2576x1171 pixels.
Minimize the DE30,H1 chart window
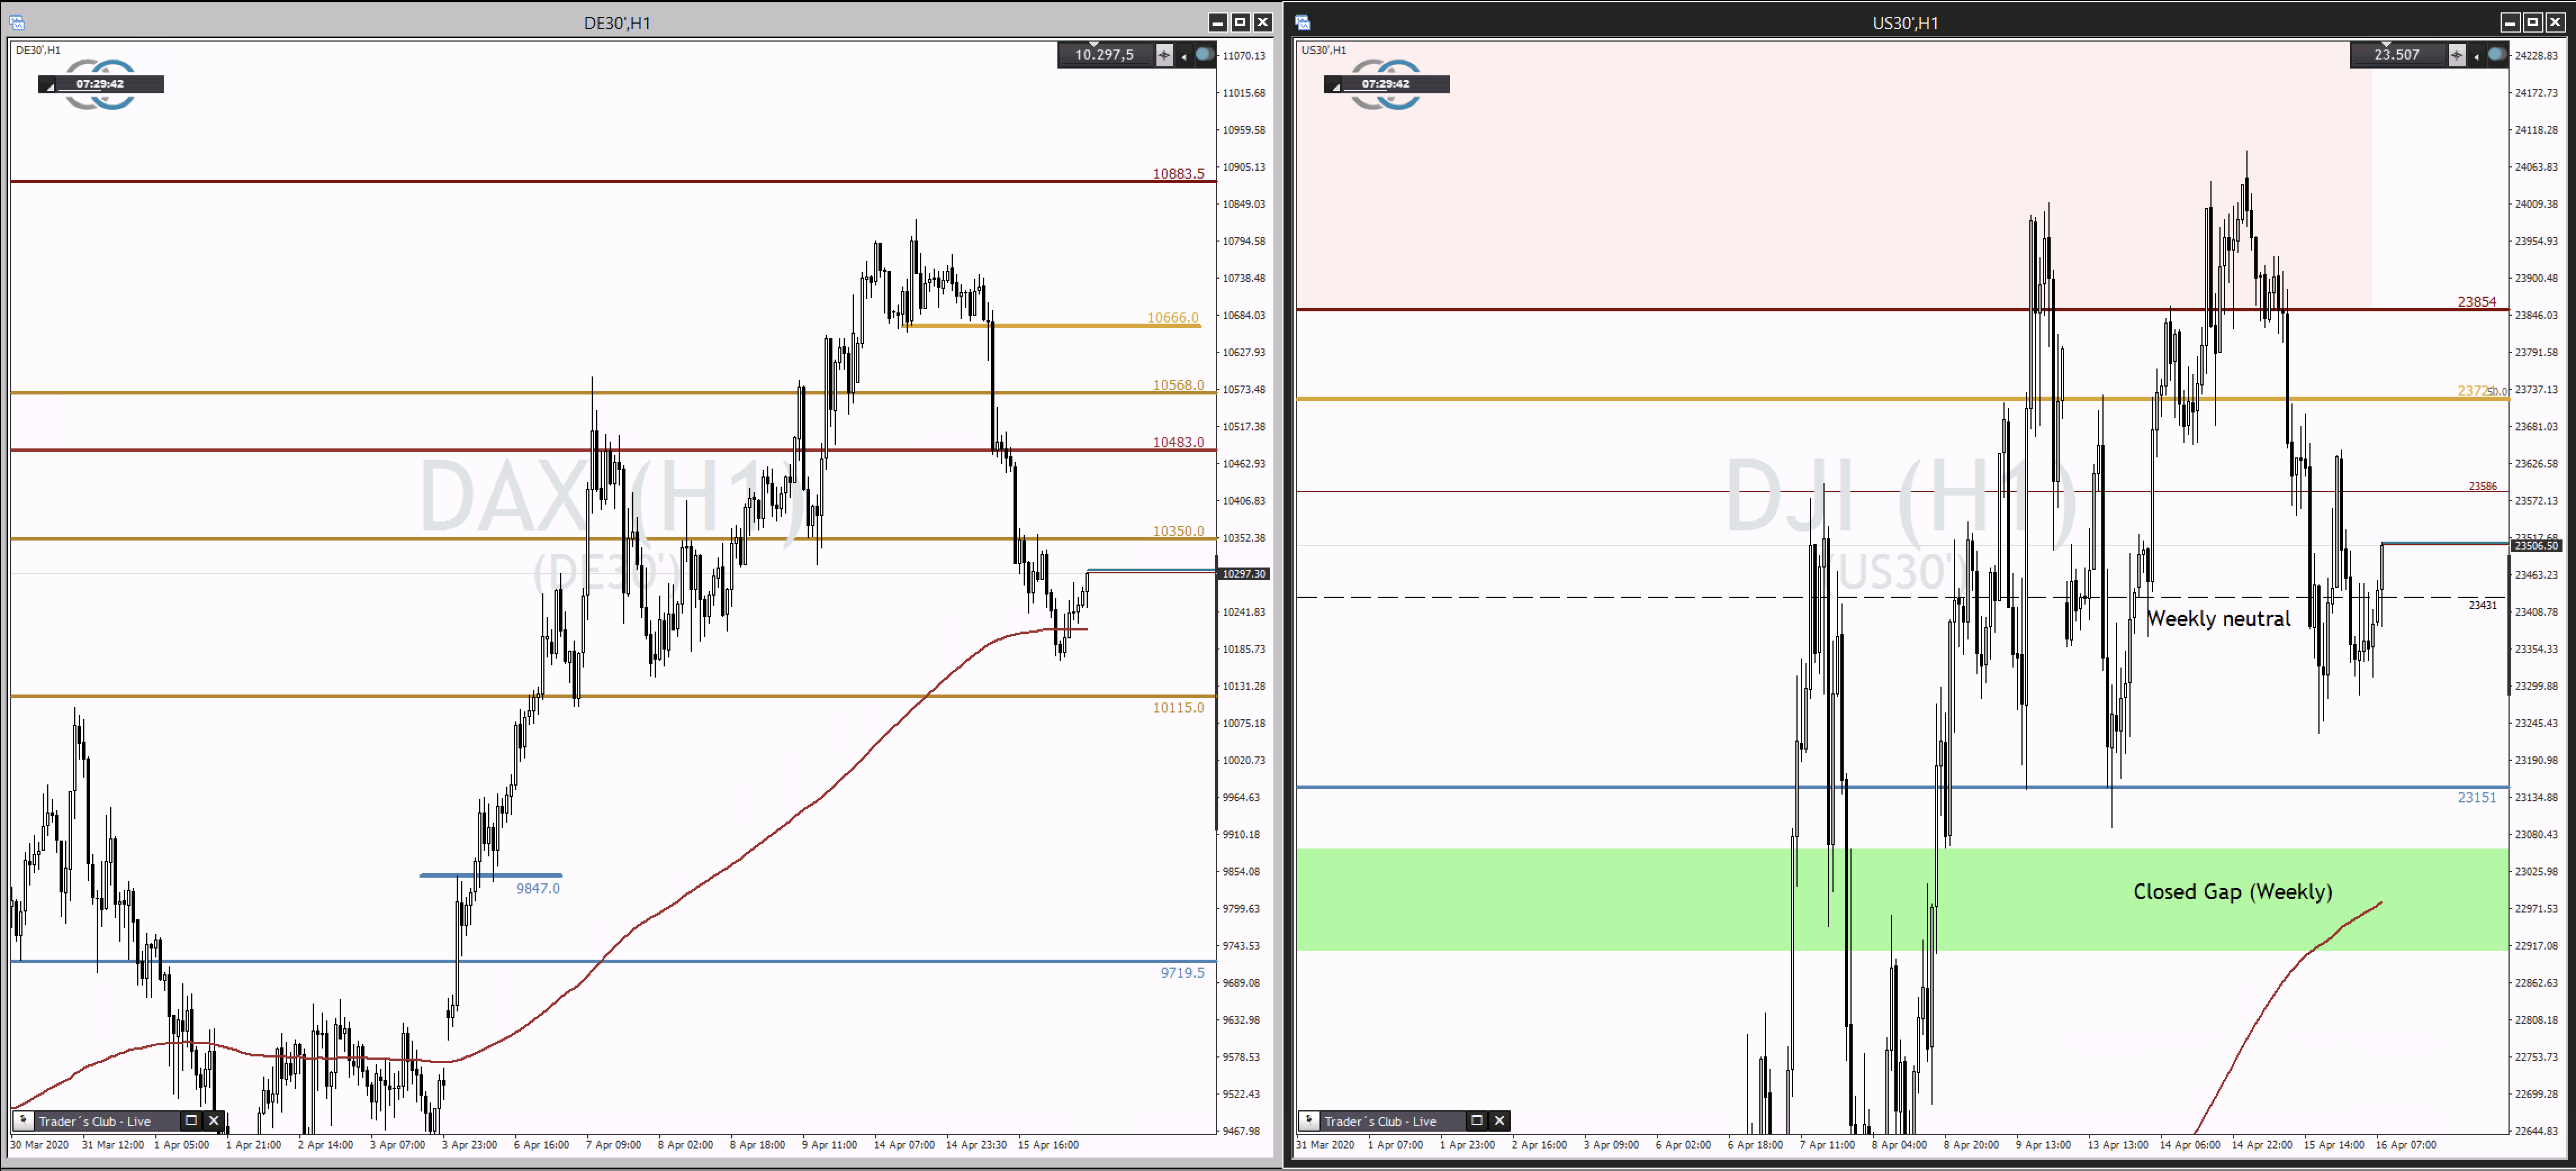coord(1218,22)
